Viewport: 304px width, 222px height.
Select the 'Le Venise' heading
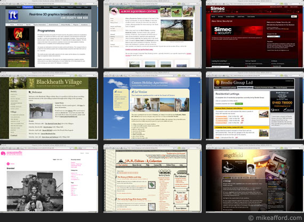click(141, 92)
